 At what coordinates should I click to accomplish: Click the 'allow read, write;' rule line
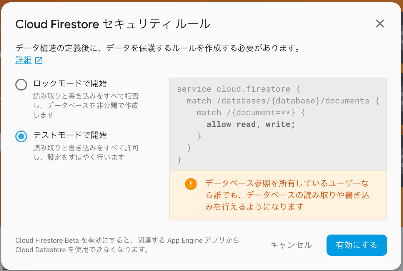251,124
